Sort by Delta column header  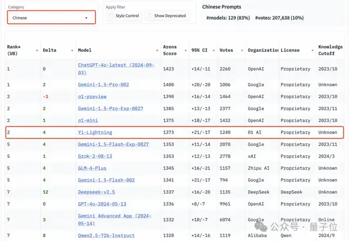(49, 50)
